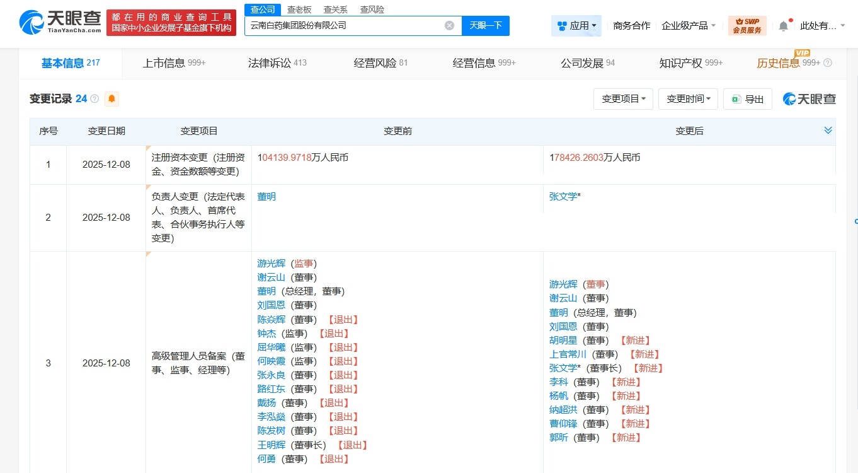The image size is (858, 473).
Task: Click the clear (x) icon in search box
Action: point(449,25)
